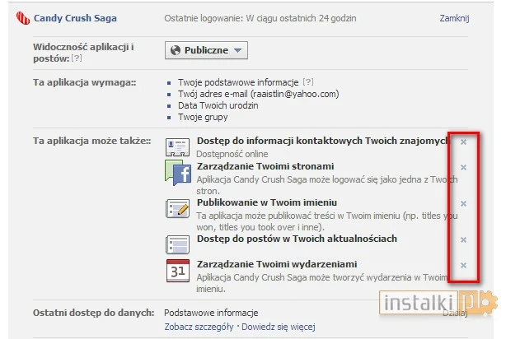Open the Candy Crush Saga app link
The width and height of the screenshot is (506, 339).
[75, 18]
